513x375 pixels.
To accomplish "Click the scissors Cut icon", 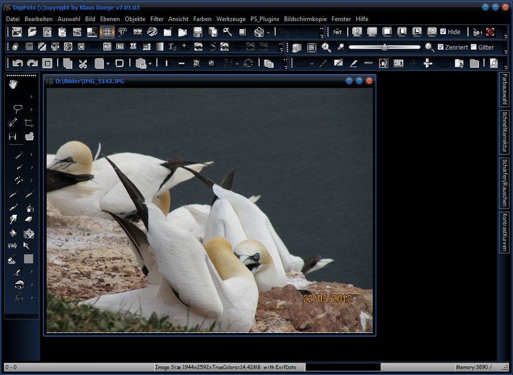I will pyautogui.click(x=83, y=63).
